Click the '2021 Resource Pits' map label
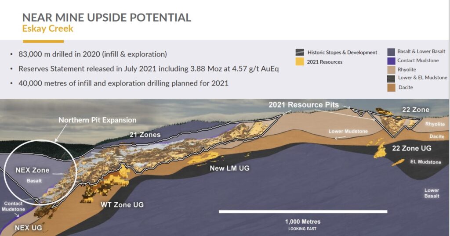The image size is (450, 236). (x=304, y=105)
